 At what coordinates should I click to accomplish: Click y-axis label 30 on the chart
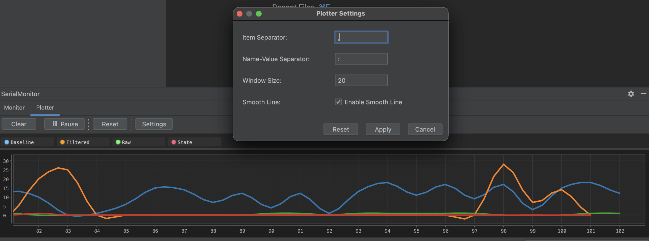click(6, 161)
